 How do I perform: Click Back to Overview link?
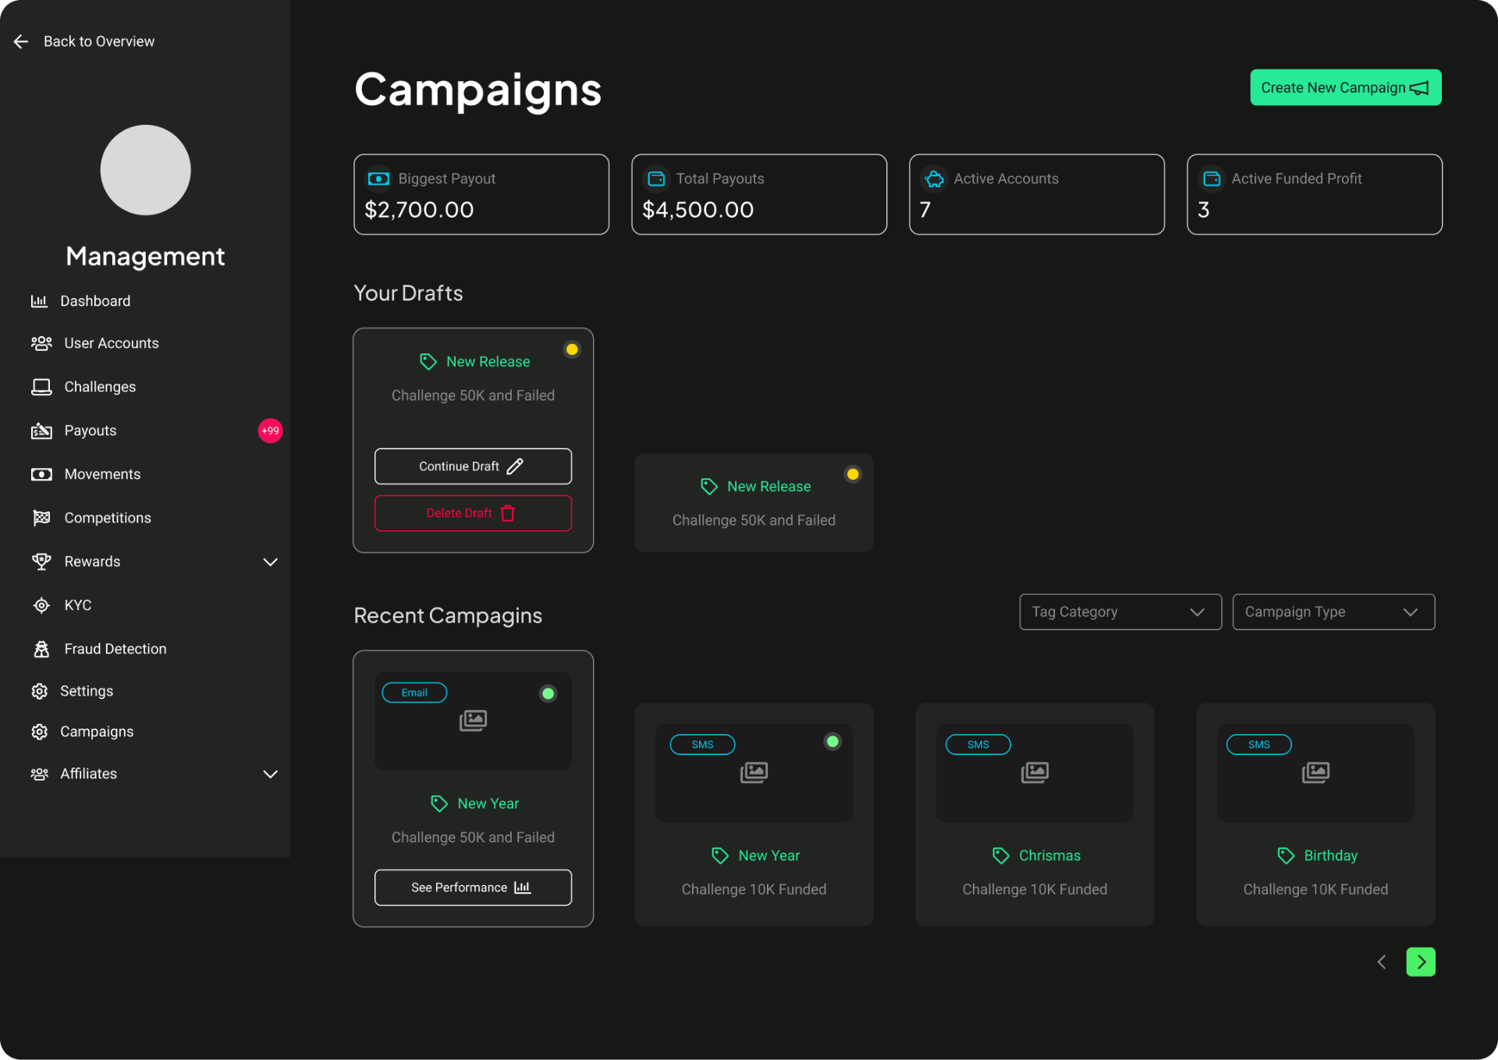(99, 41)
